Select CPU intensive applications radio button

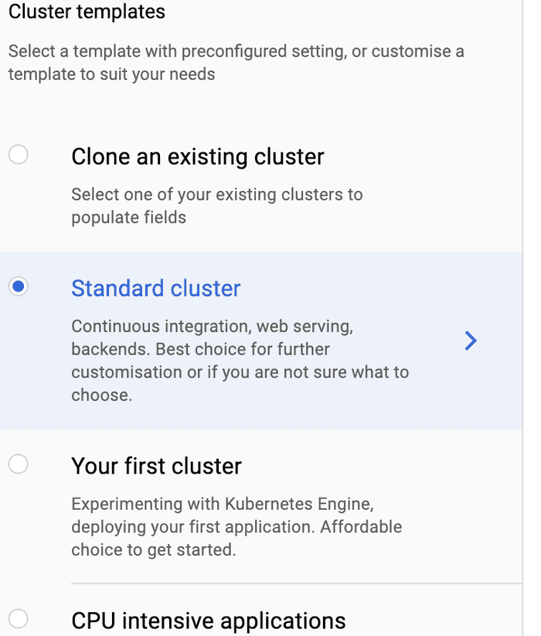[18, 618]
